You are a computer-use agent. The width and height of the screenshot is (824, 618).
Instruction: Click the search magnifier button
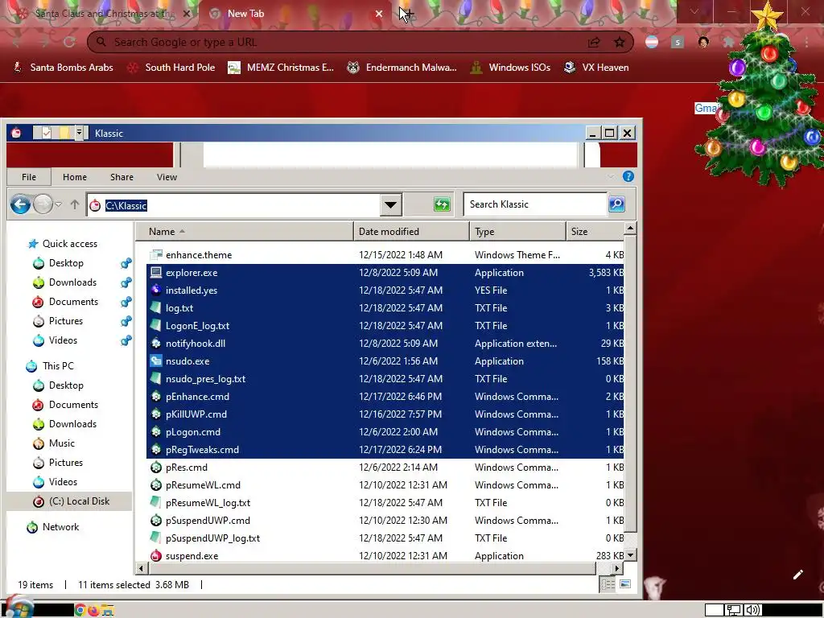616,204
